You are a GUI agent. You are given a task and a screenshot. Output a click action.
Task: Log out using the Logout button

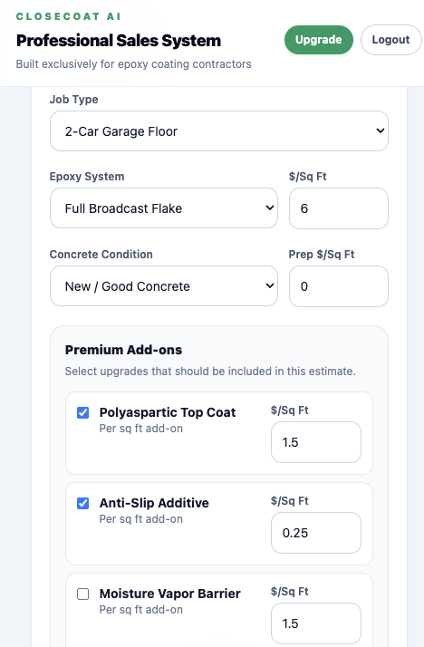390,40
